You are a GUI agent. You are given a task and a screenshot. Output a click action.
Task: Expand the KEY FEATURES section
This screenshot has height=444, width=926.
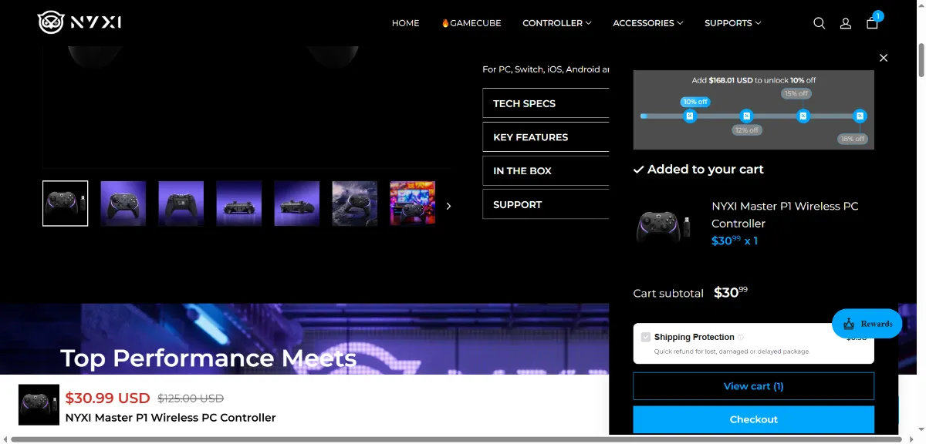pyautogui.click(x=546, y=137)
